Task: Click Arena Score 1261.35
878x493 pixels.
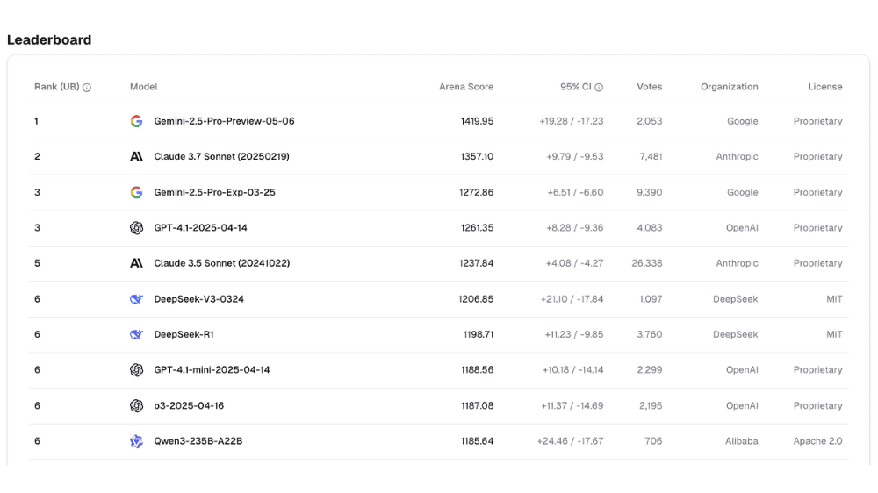Action: [477, 228]
